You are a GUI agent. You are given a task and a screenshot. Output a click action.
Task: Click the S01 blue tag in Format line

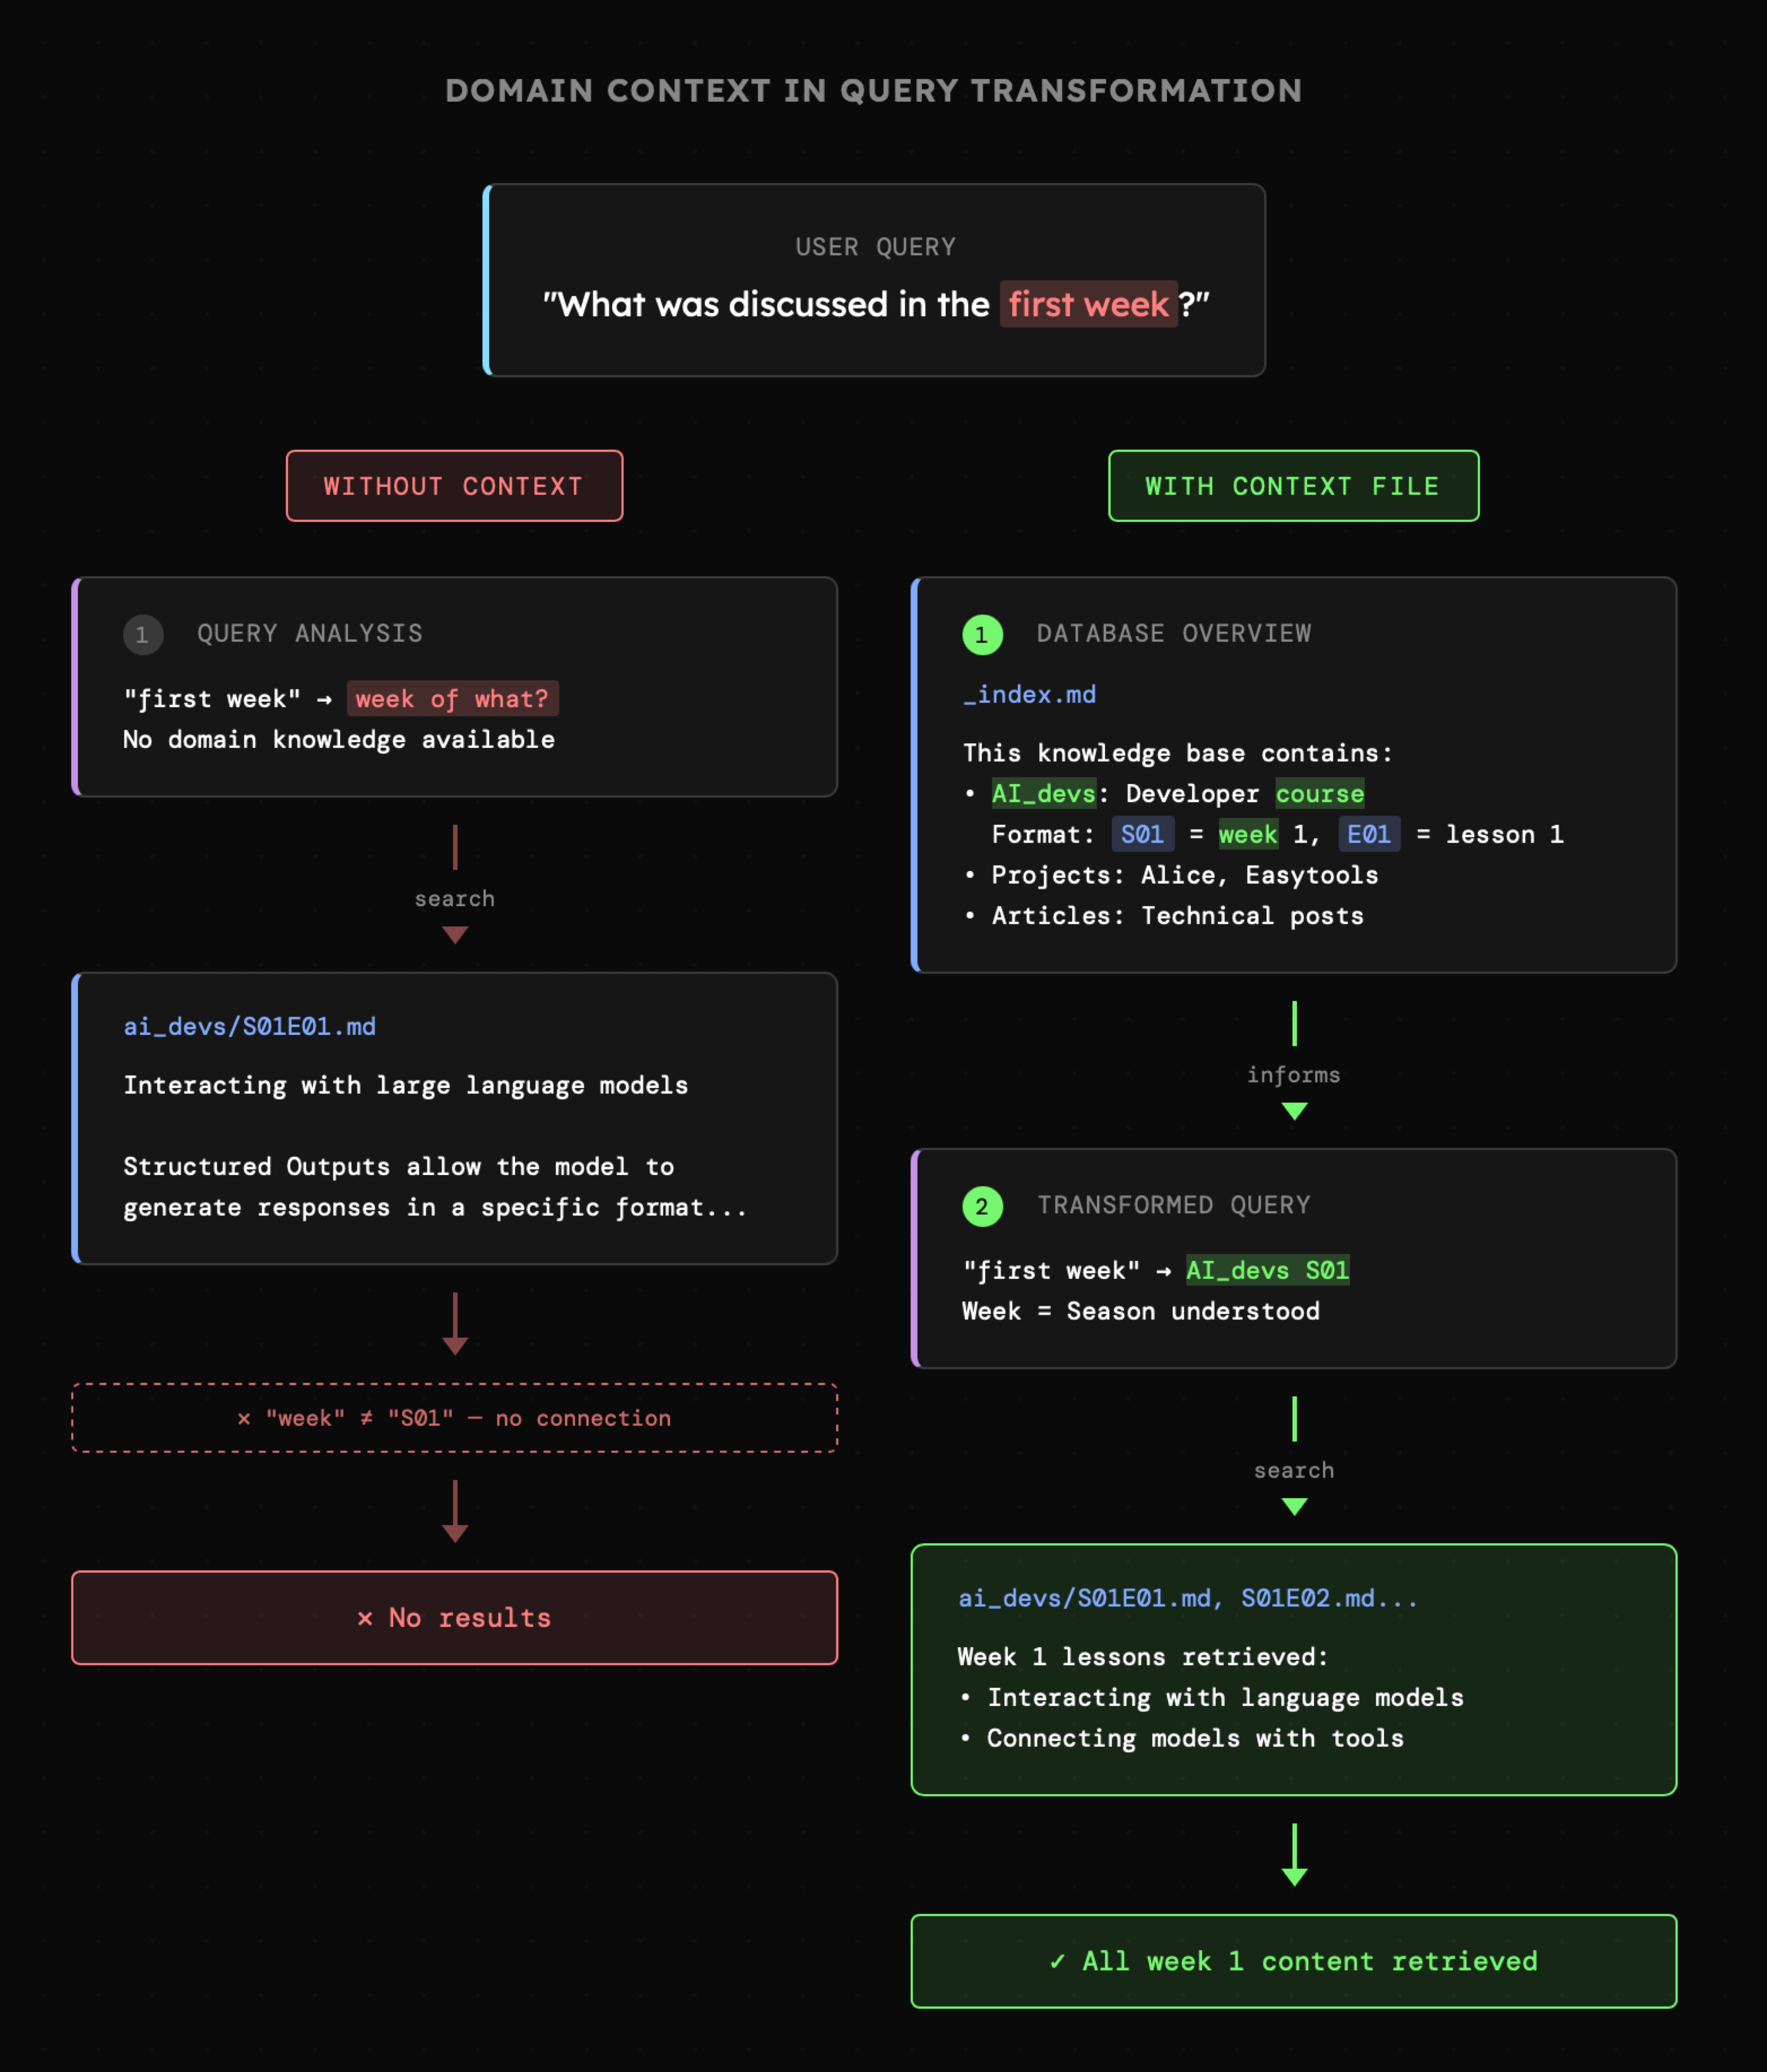[x=1142, y=835]
